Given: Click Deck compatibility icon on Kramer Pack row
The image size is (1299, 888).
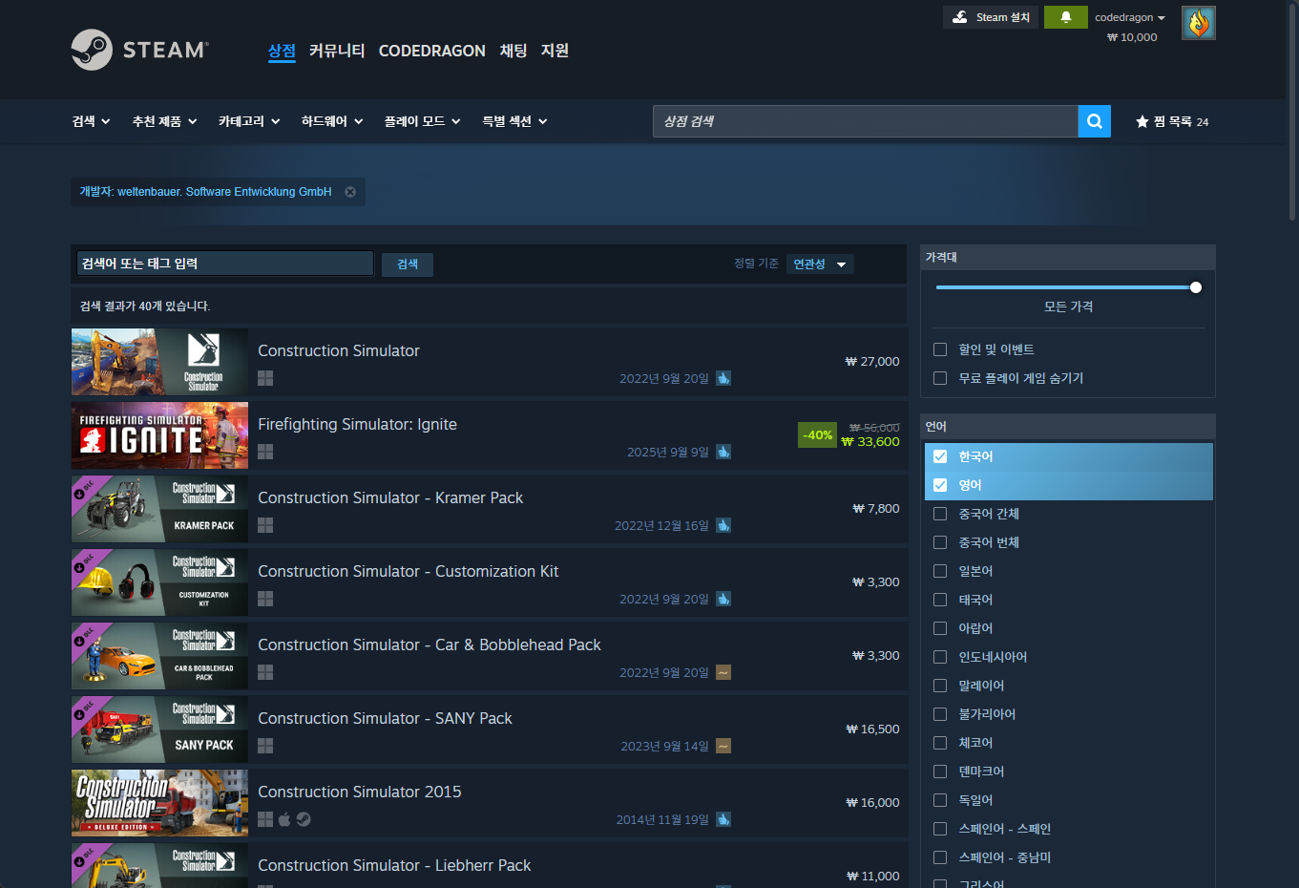Looking at the screenshot, I should 723,525.
